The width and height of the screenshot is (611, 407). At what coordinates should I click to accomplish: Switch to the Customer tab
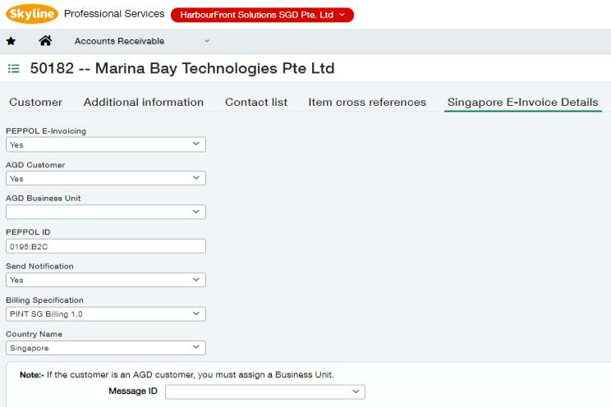(35, 103)
